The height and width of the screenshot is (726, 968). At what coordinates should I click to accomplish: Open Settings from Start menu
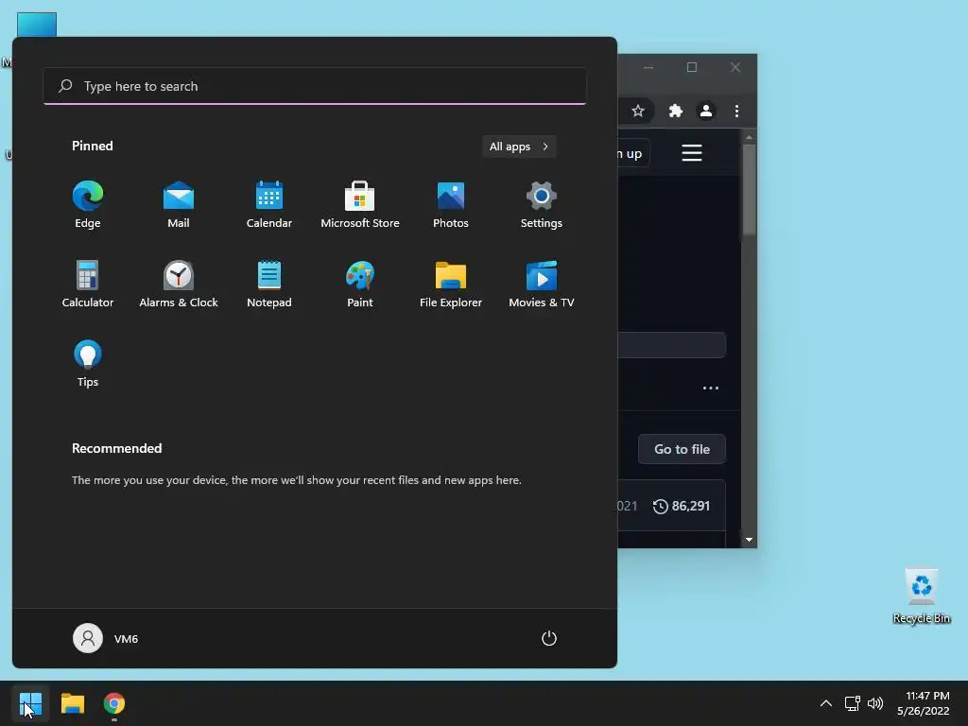pos(542,205)
